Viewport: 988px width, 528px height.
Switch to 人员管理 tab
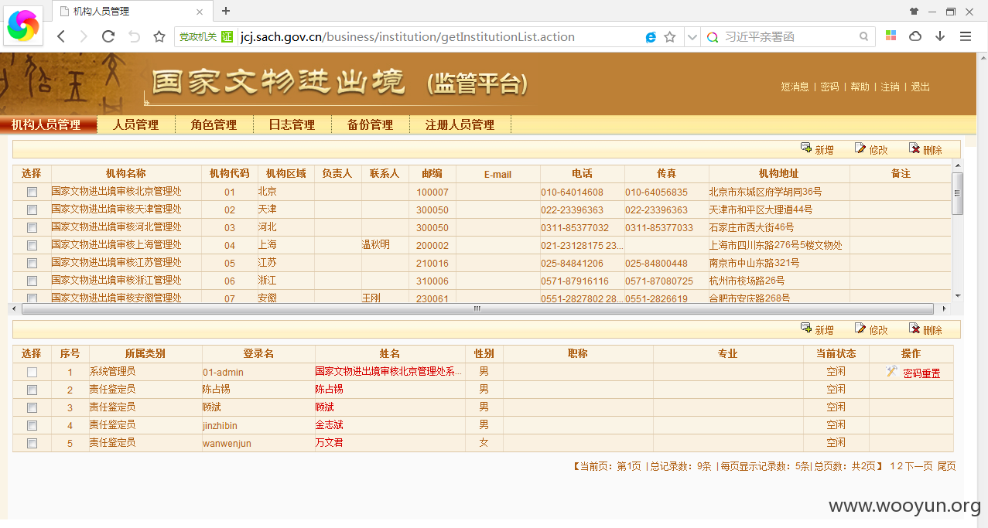pyautogui.click(x=135, y=124)
